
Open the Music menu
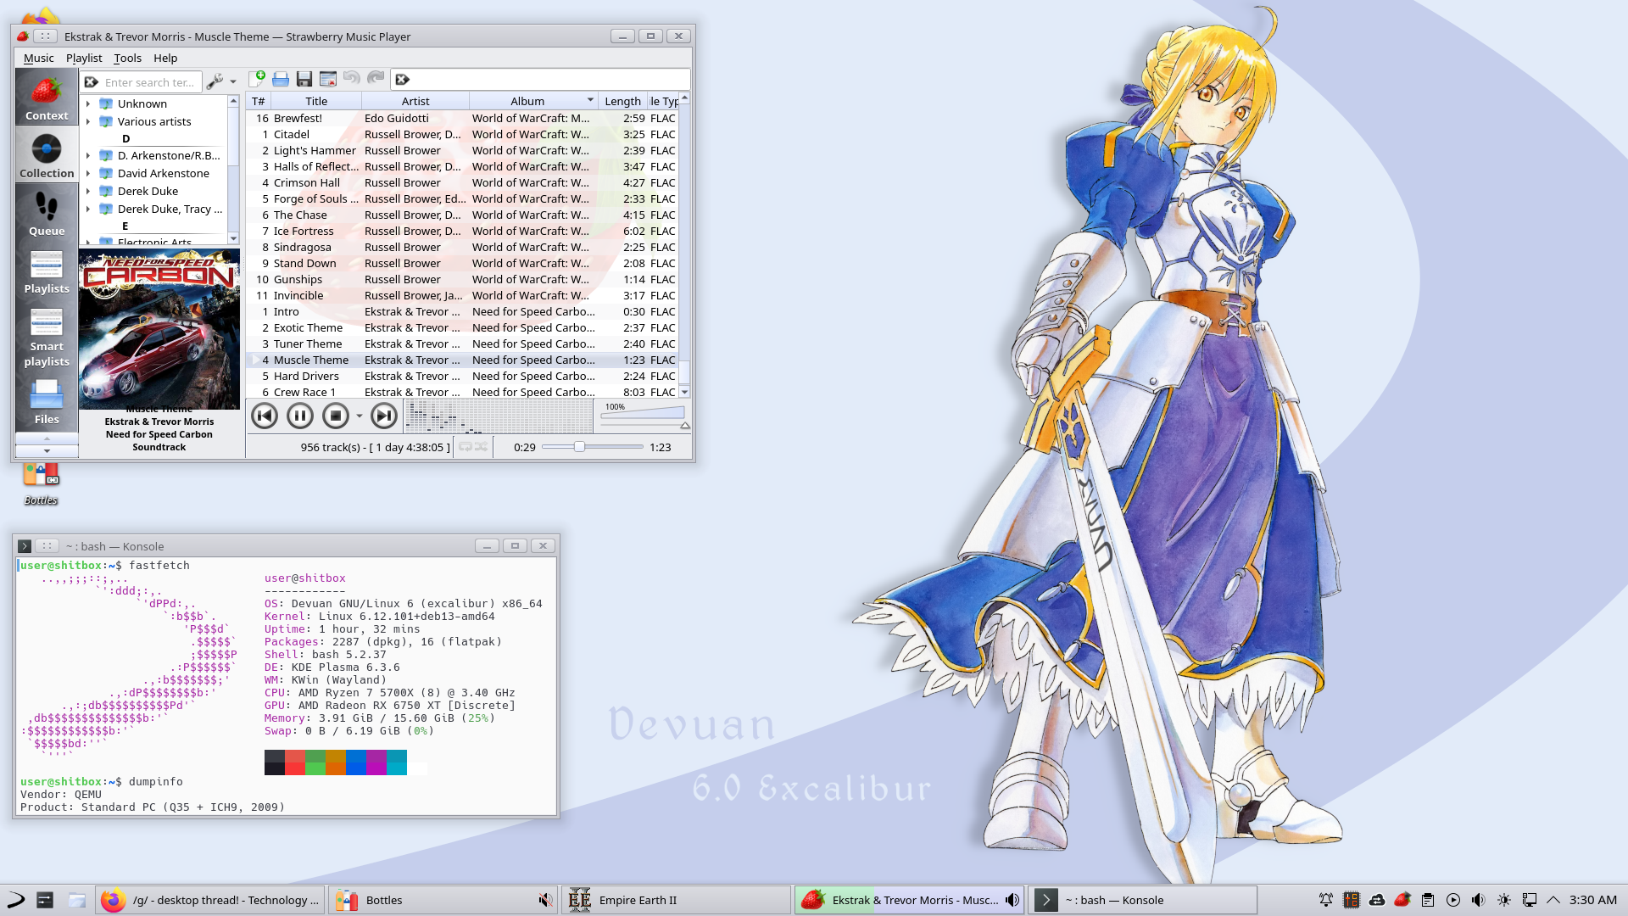coord(38,58)
